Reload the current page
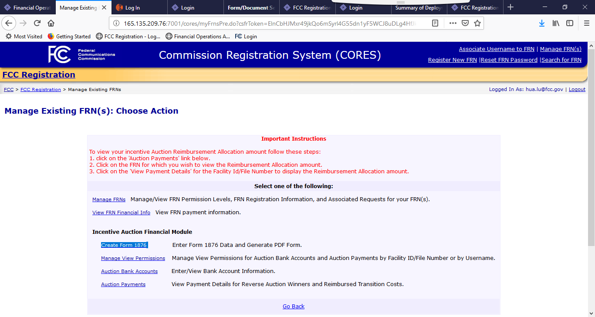 (37, 23)
